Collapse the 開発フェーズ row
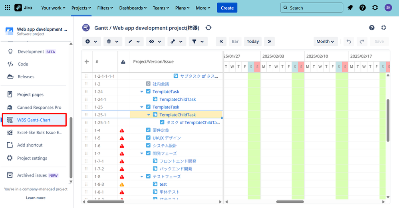The image size is (399, 208). [x=142, y=153]
